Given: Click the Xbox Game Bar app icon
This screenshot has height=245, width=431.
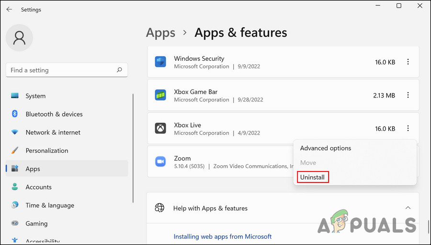Looking at the screenshot, I should point(160,95).
